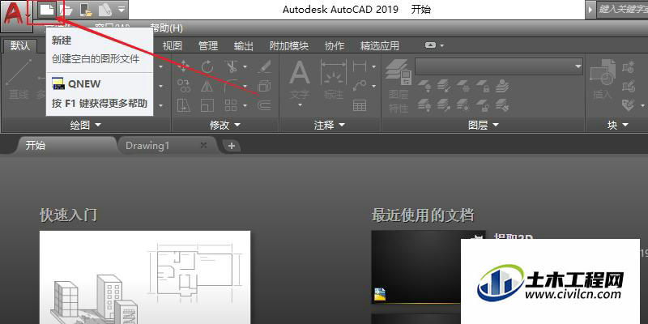Viewport: 648px width, 324px height.
Task: Click the Table icon in 注释 panel
Action: [x=360, y=105]
